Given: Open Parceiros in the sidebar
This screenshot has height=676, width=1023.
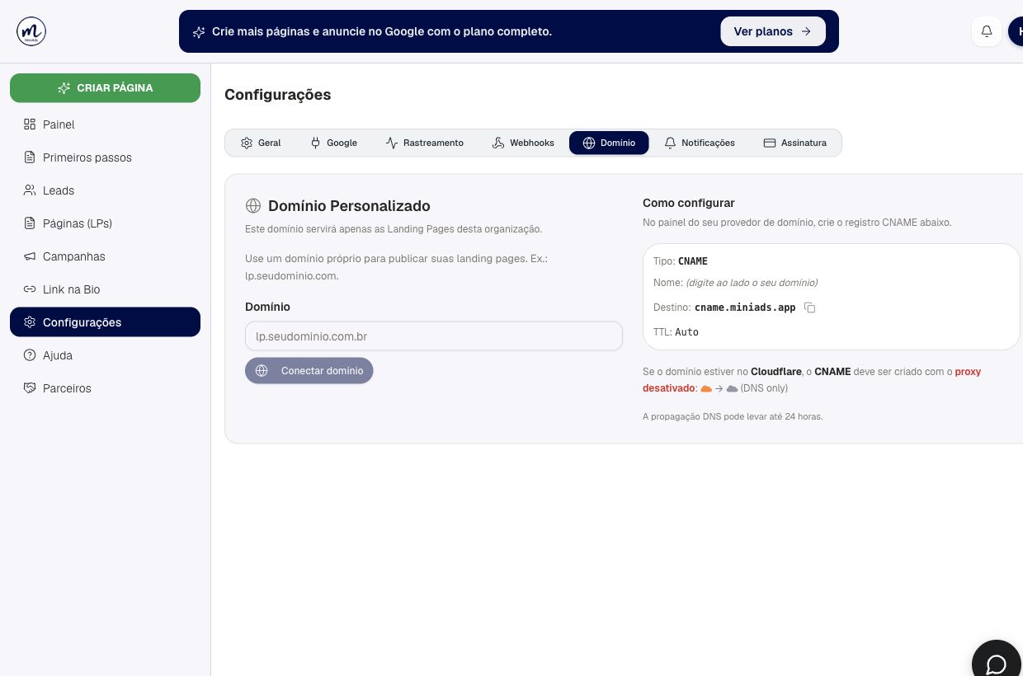Looking at the screenshot, I should click(x=105, y=388).
